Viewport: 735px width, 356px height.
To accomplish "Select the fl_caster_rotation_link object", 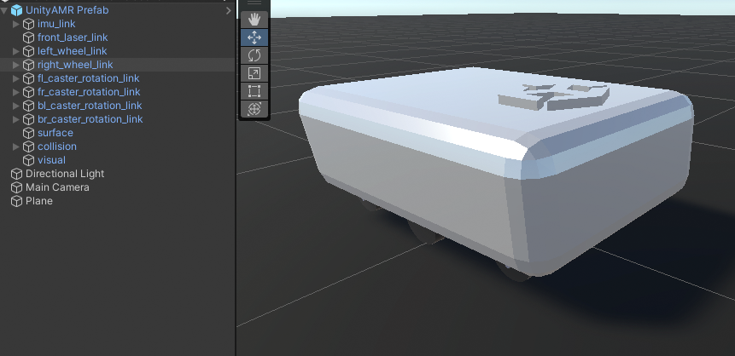I will click(x=89, y=78).
